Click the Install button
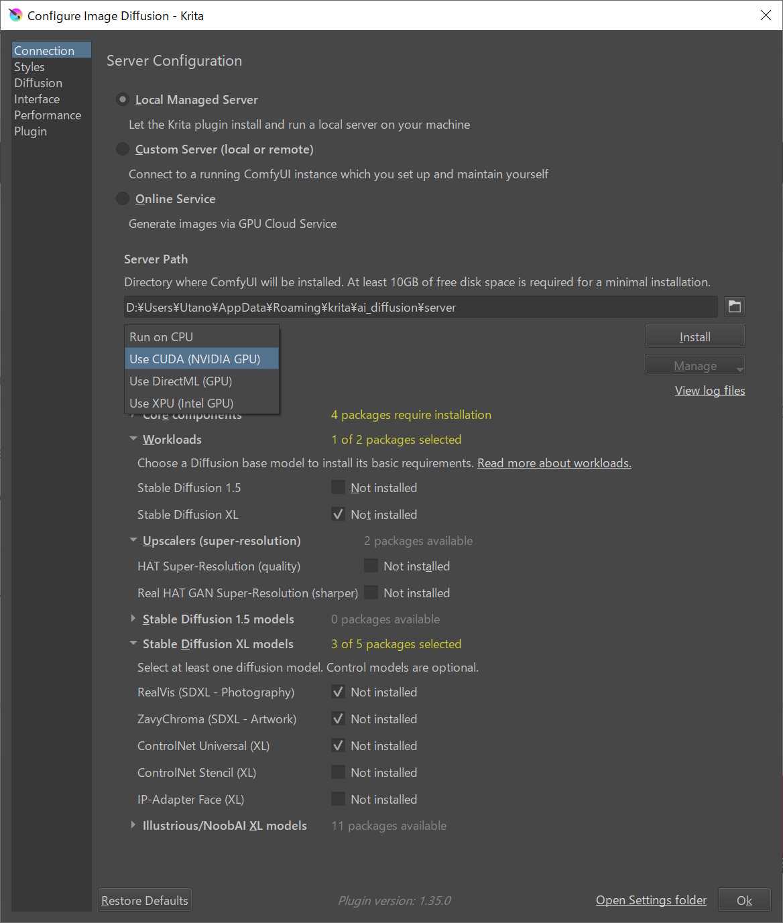This screenshot has width=783, height=923. click(x=695, y=336)
